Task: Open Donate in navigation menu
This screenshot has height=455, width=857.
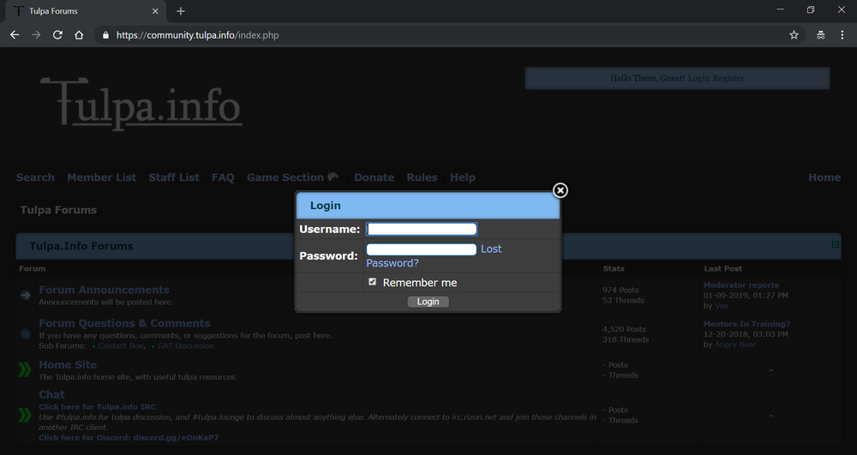Action: (x=374, y=177)
